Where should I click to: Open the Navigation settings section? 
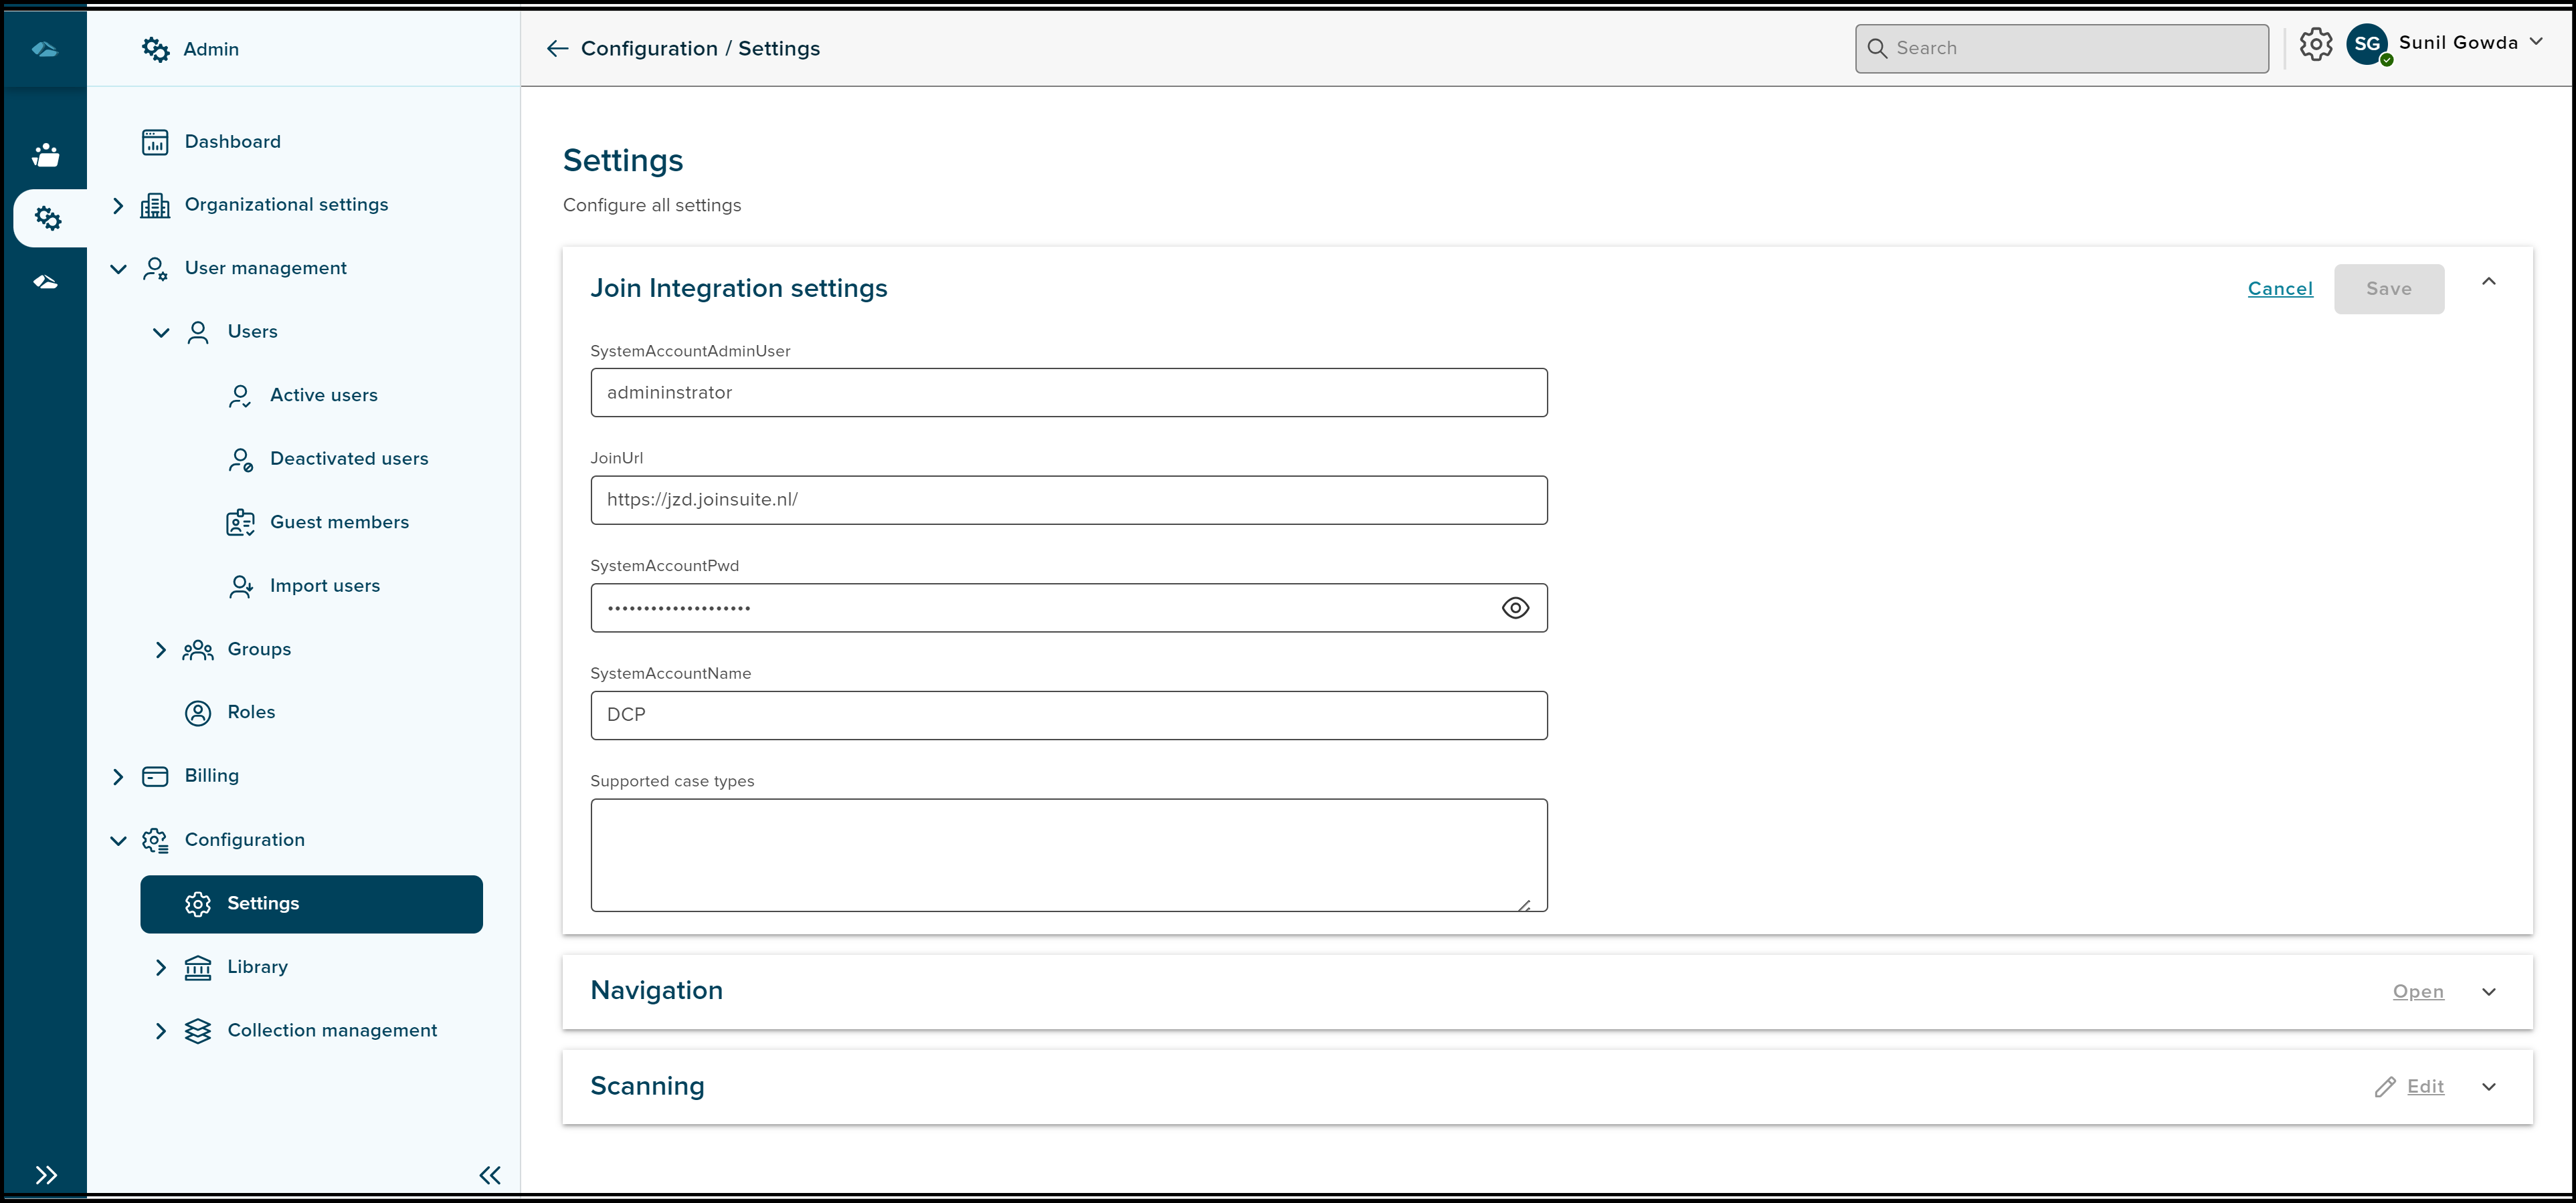tap(2418, 991)
